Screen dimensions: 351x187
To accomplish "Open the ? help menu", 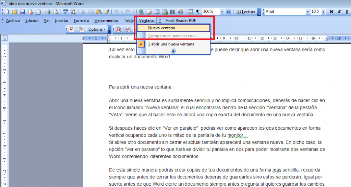I will [160, 20].
